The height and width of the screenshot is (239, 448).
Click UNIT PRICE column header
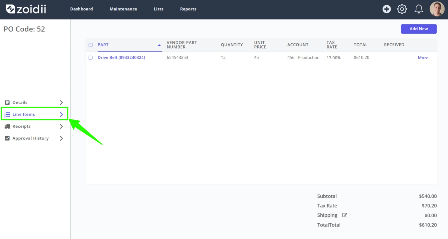tap(260, 45)
